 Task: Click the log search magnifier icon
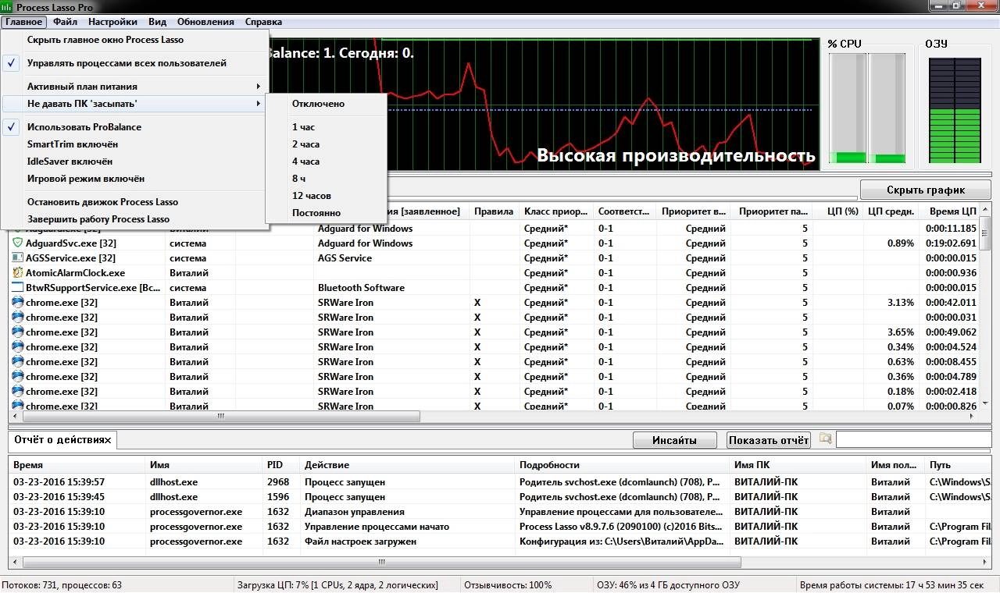[825, 439]
